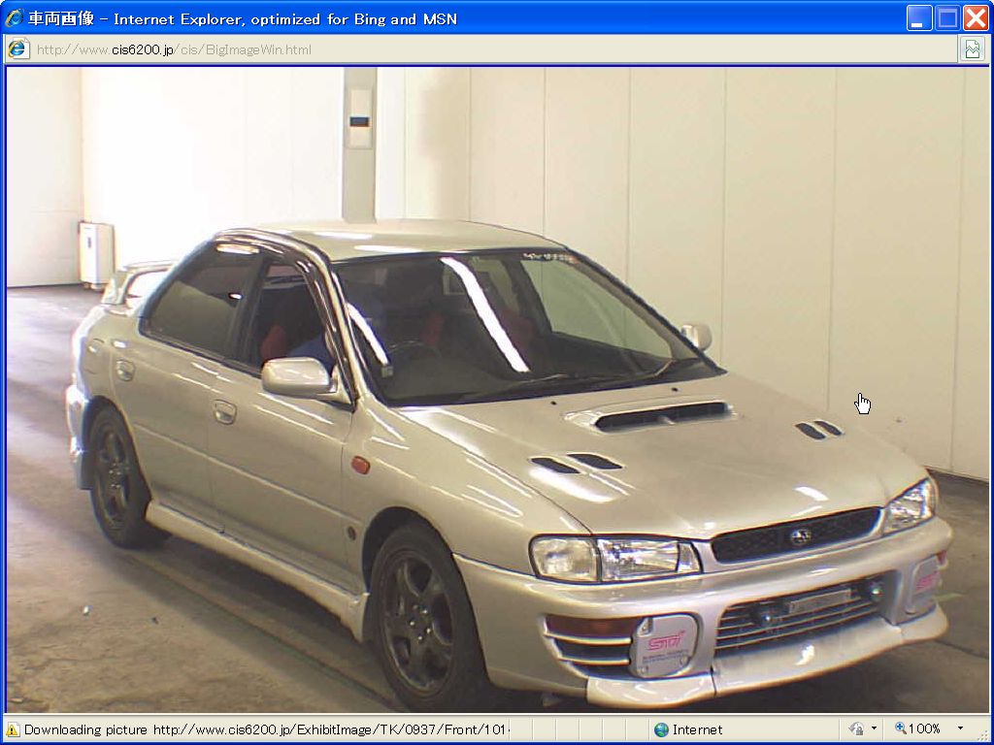Expand the security settings dropdown arrow
Image resolution: width=994 pixels, height=745 pixels.
[x=874, y=729]
